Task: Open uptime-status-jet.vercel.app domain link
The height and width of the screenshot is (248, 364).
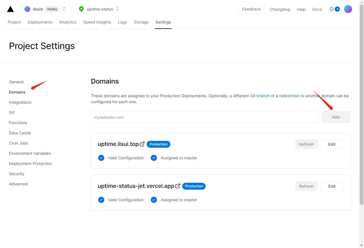Action: coord(136,186)
